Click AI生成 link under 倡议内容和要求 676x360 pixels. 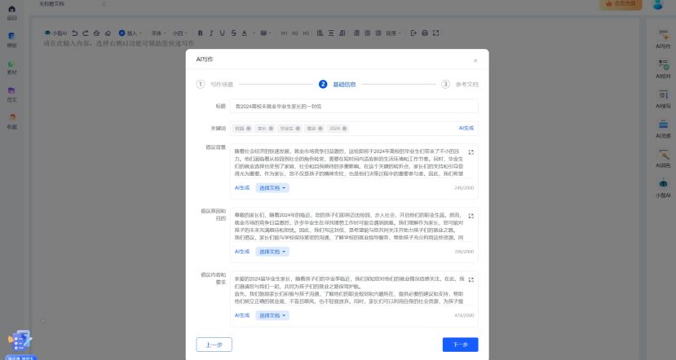coord(242,315)
